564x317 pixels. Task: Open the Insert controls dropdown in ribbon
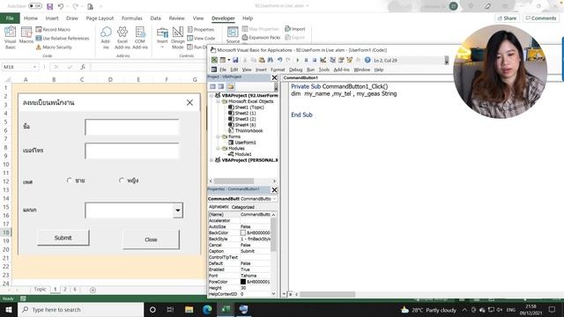coord(162,37)
